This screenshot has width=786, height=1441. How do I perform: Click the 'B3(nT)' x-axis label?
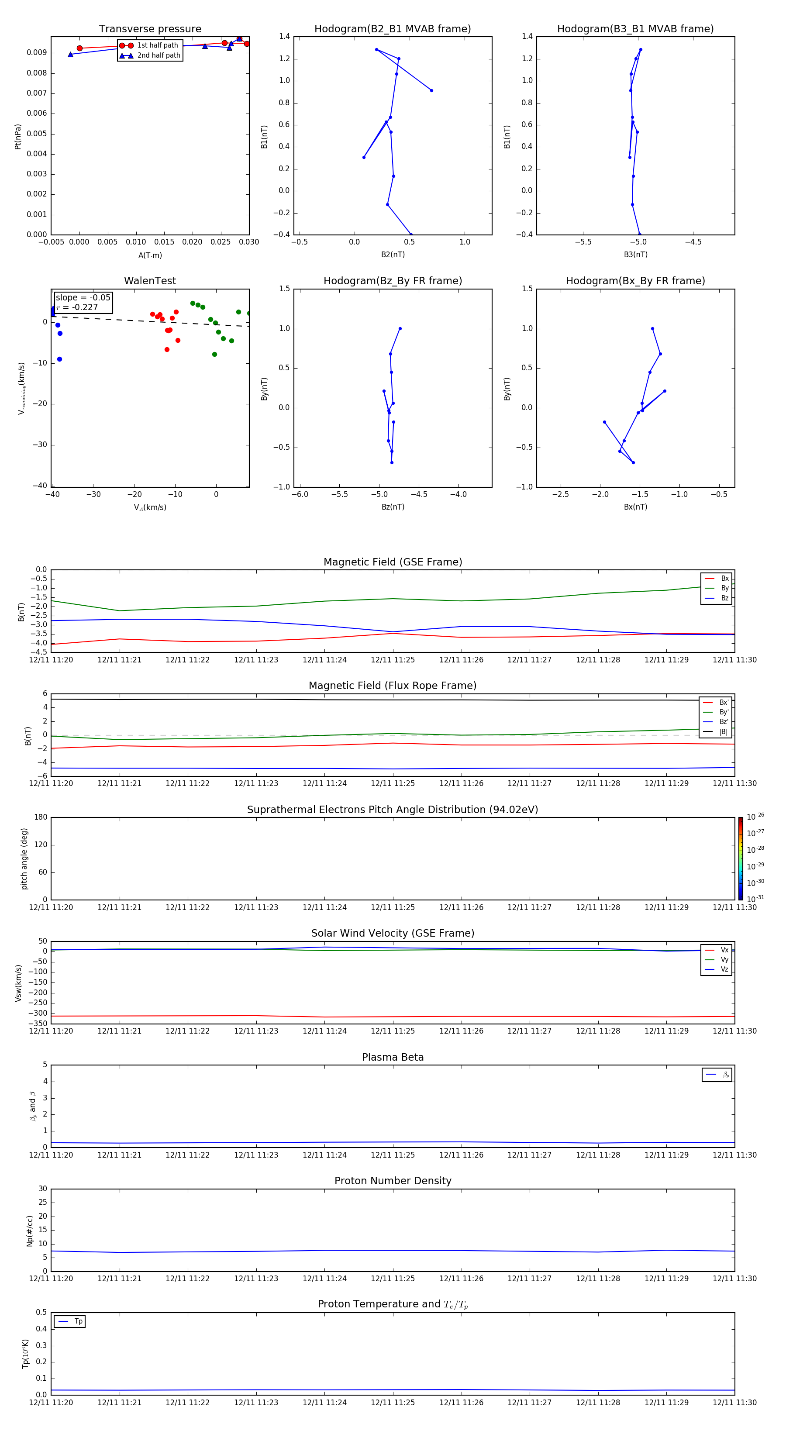[x=635, y=255]
